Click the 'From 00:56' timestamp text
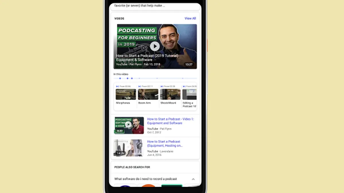Image resolution: width=344 pixels, height=193 pixels. (125, 86)
